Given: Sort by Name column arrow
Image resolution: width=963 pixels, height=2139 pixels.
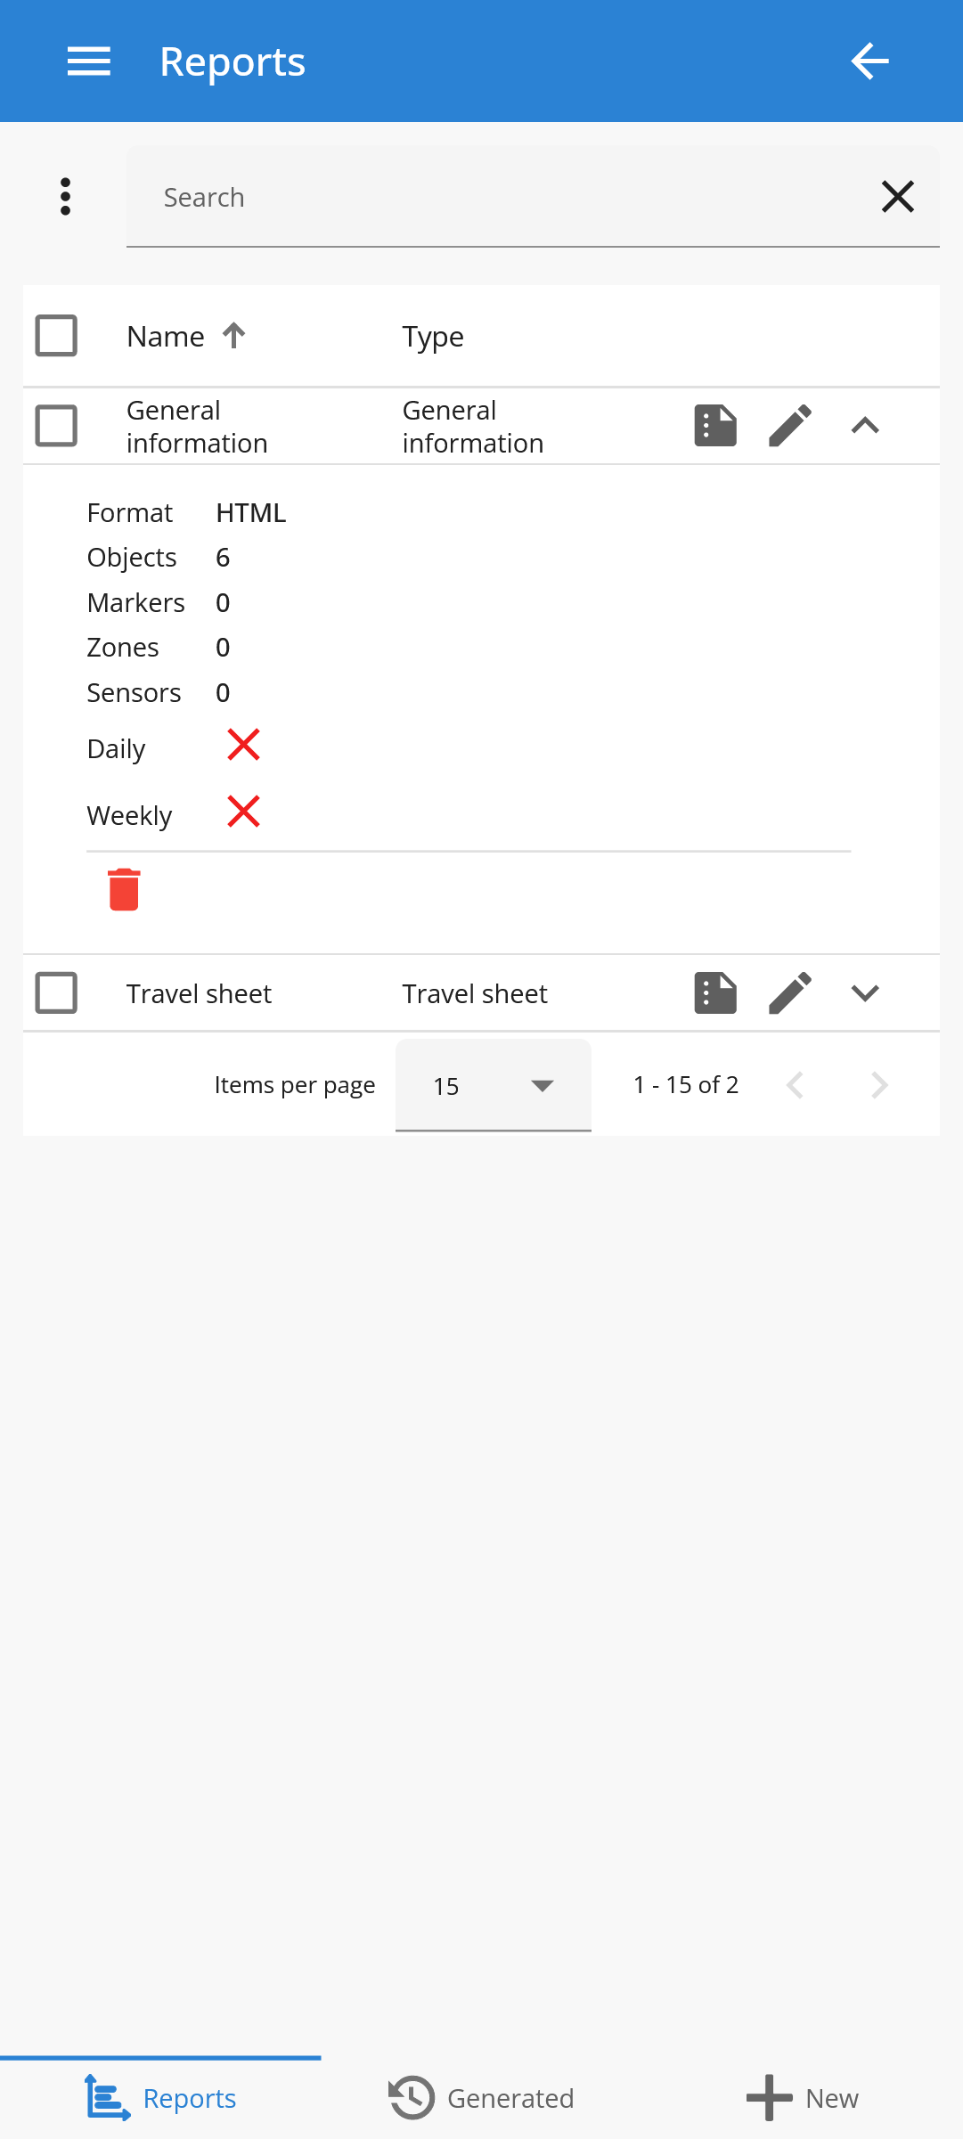Looking at the screenshot, I should (x=234, y=336).
